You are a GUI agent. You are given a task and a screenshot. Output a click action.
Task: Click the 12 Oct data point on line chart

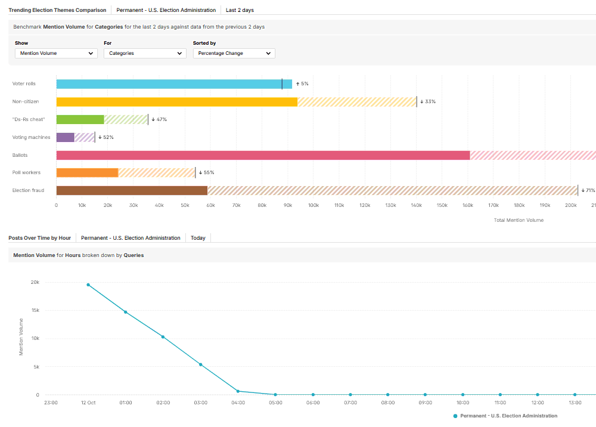pyautogui.click(x=88, y=285)
